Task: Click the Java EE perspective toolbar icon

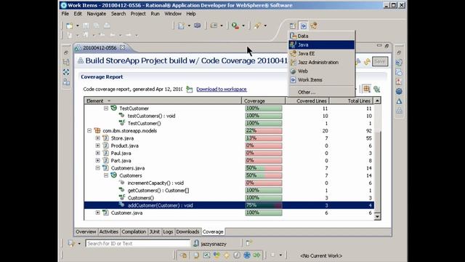Action: pyautogui.click(x=313, y=26)
